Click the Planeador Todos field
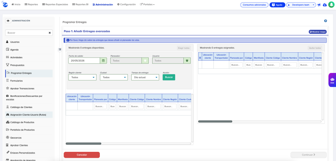Image resolution: width=336 pixels, height=161 pixels. pos(126,61)
